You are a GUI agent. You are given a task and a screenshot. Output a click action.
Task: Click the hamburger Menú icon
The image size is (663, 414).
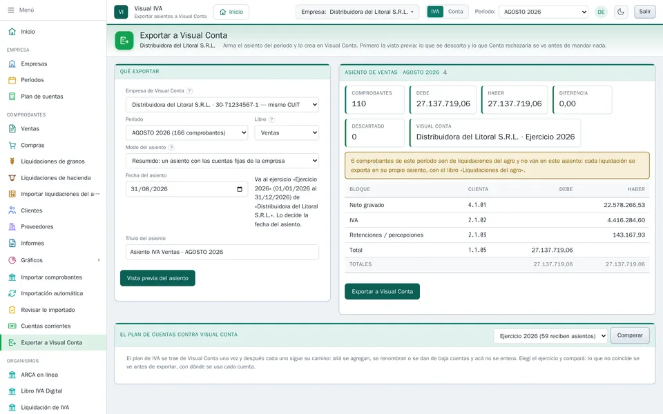[11, 10]
